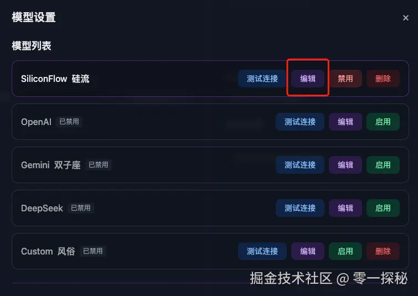Enable the Gemini 双子座 model

click(x=383, y=165)
